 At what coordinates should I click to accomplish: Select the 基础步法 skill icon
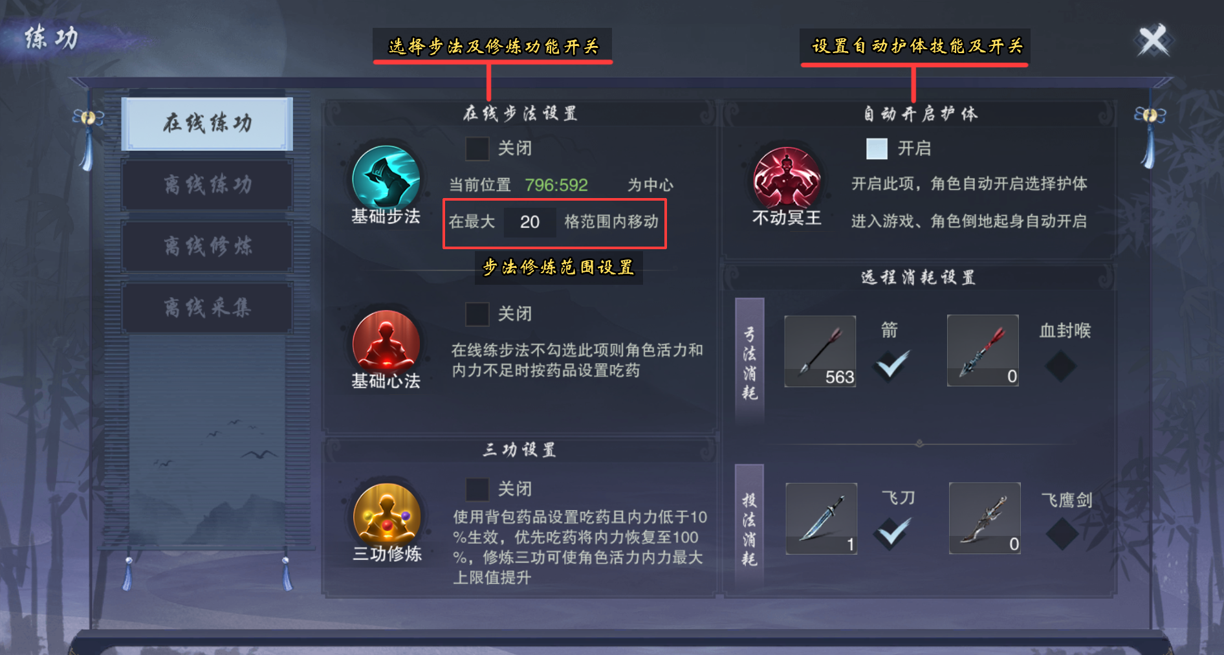click(386, 178)
